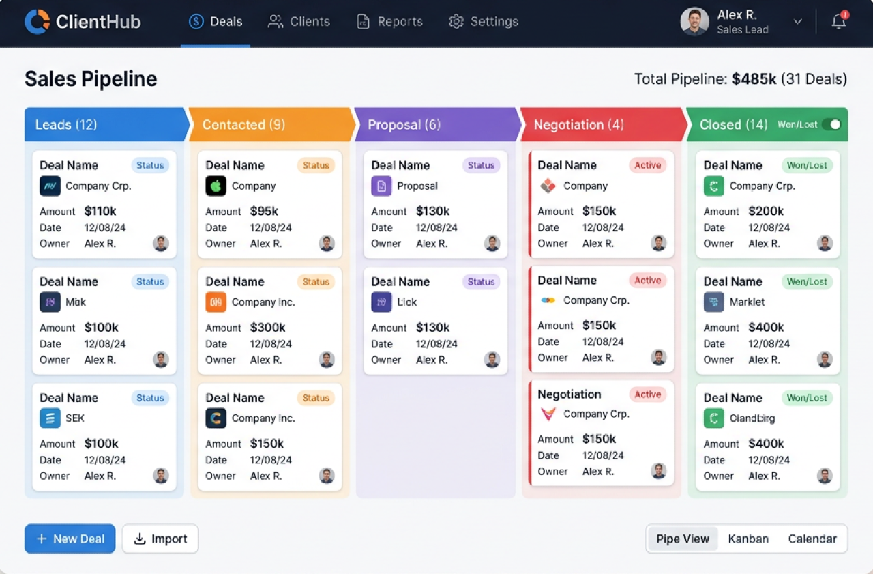The height and width of the screenshot is (574, 873).
Task: Click owner avatar on the SEK card
Action: point(161,476)
